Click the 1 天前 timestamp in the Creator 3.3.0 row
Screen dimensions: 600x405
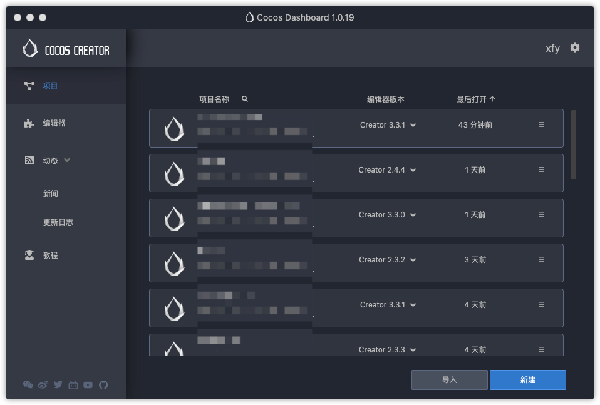(x=475, y=215)
